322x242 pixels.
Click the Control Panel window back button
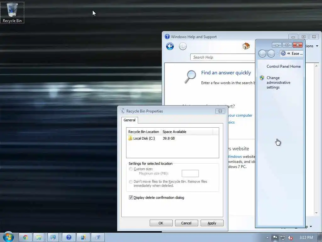[x=262, y=54]
